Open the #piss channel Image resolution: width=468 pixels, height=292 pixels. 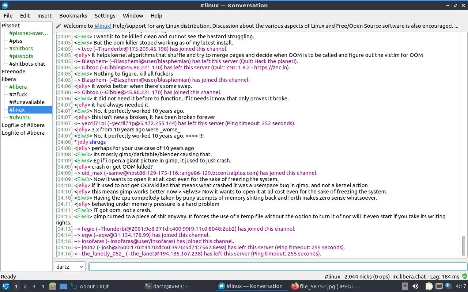(16, 41)
